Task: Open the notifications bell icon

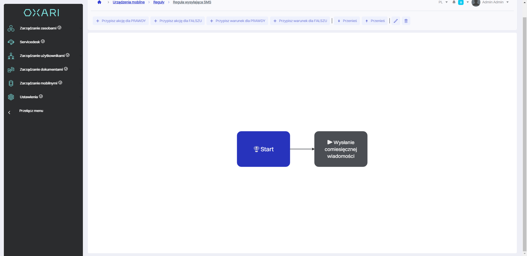Action: pos(454,2)
